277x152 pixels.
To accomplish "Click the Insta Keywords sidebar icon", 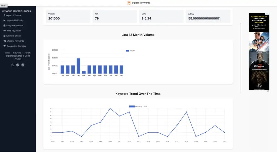I will coord(5,31).
